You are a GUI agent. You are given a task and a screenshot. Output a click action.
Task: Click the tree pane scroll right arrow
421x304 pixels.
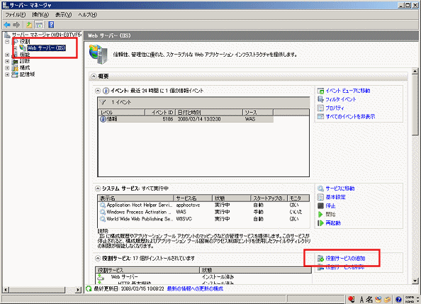78,290
